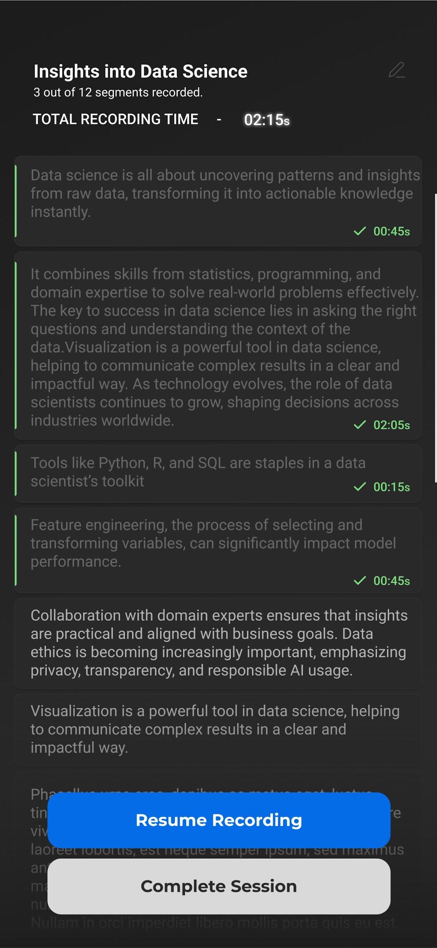The height and width of the screenshot is (948, 437).
Task: Choose the 'Collaboration with domain experts' segment
Action: click(218, 643)
